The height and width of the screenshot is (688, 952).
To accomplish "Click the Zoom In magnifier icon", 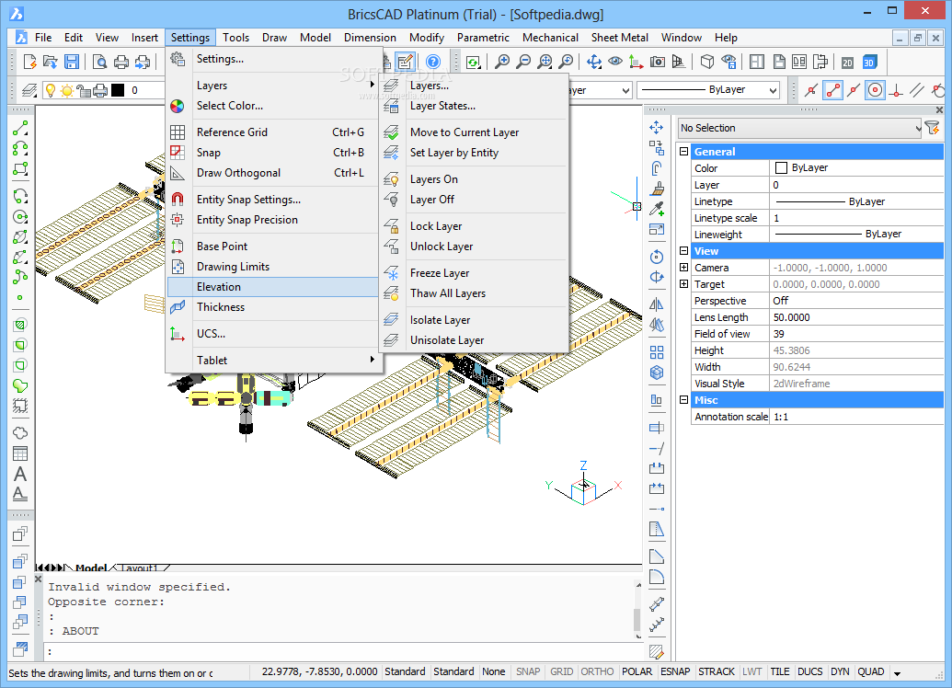I will click(x=501, y=62).
